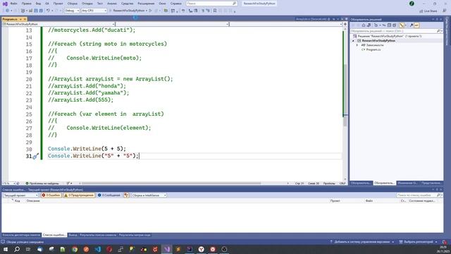Open the 'Сборка и IntelliSense' dropdown
The image size is (451, 254).
pyautogui.click(x=149, y=195)
